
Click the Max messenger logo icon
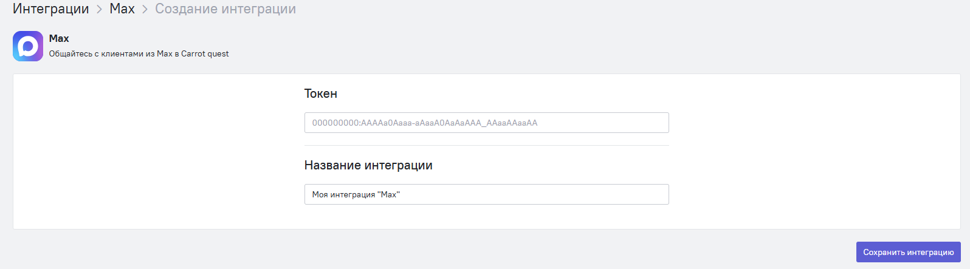tap(28, 46)
